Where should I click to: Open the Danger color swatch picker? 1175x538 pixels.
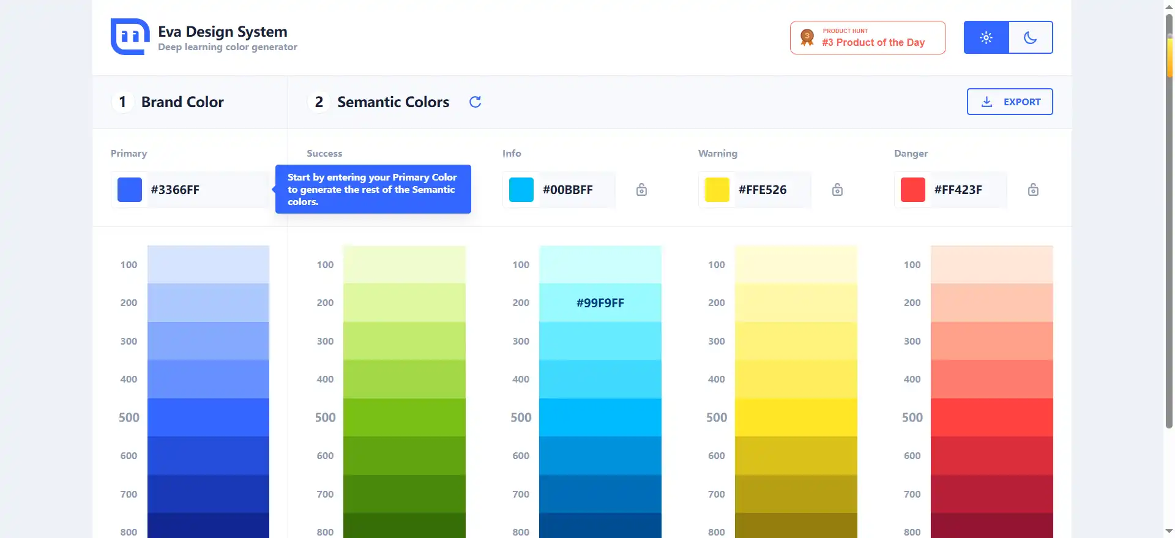pyautogui.click(x=913, y=190)
